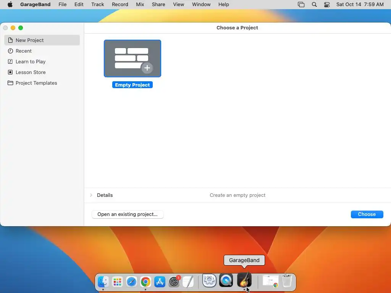Open System Settings with badge in Dock
This screenshot has height=293, width=391.
click(x=174, y=282)
